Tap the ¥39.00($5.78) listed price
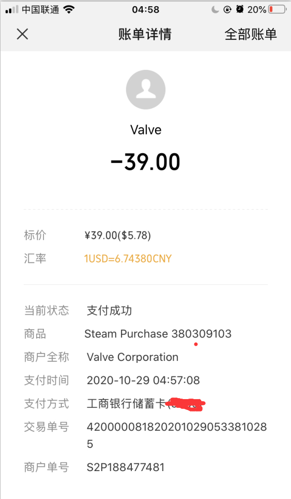The height and width of the screenshot is (499, 291). click(117, 236)
